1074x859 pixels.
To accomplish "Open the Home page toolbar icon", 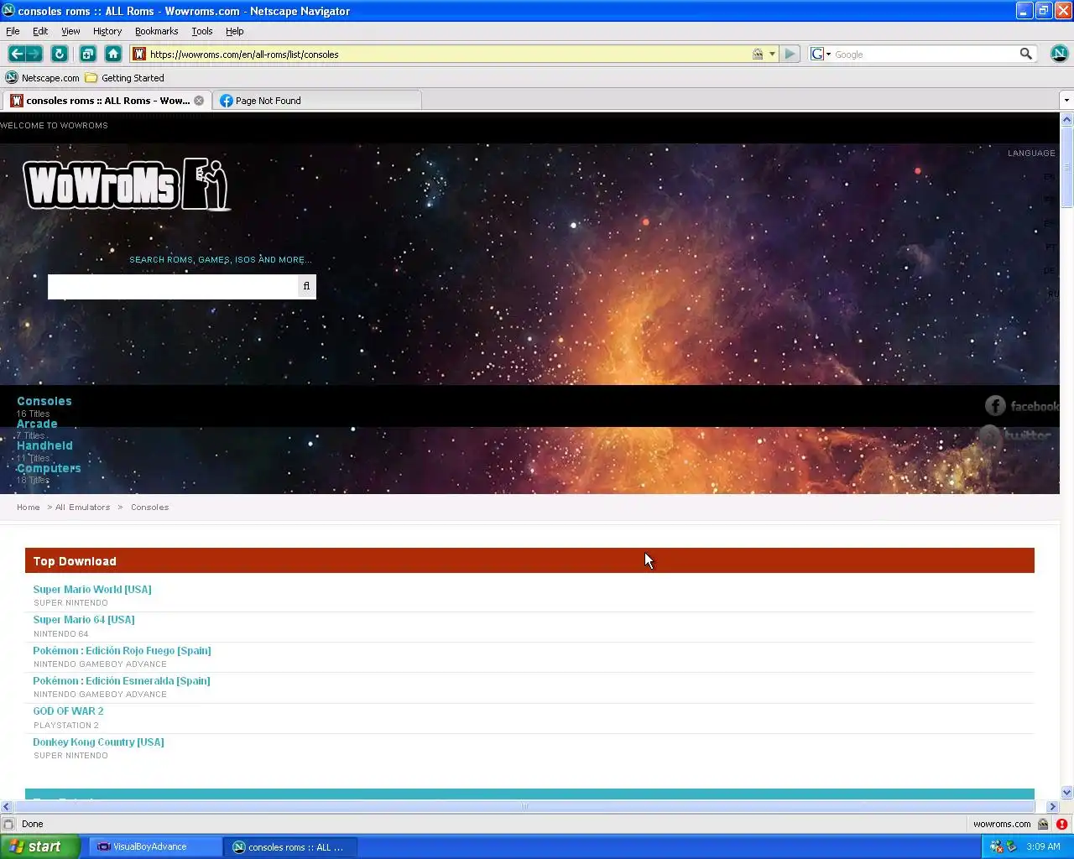I will point(113,54).
